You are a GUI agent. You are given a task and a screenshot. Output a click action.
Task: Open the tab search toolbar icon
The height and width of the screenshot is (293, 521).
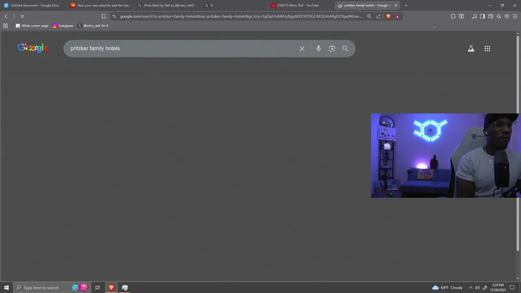(x=461, y=16)
